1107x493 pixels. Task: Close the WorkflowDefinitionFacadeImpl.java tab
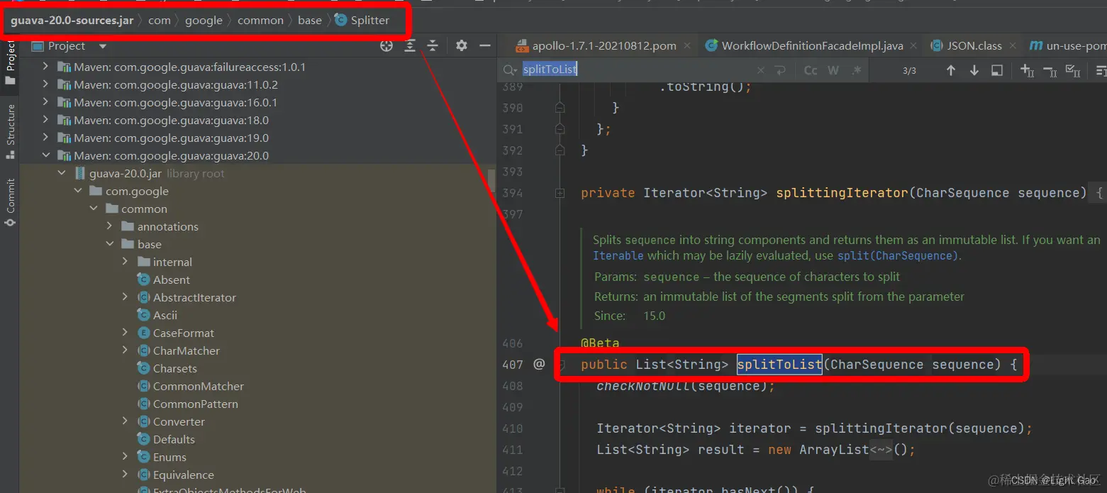913,46
